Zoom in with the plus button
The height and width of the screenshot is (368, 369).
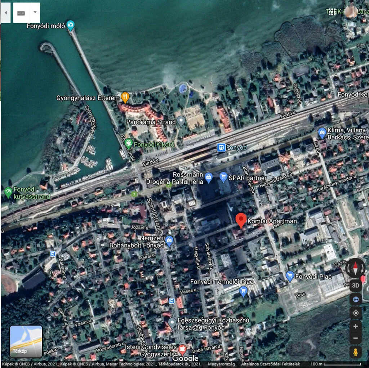(356, 326)
